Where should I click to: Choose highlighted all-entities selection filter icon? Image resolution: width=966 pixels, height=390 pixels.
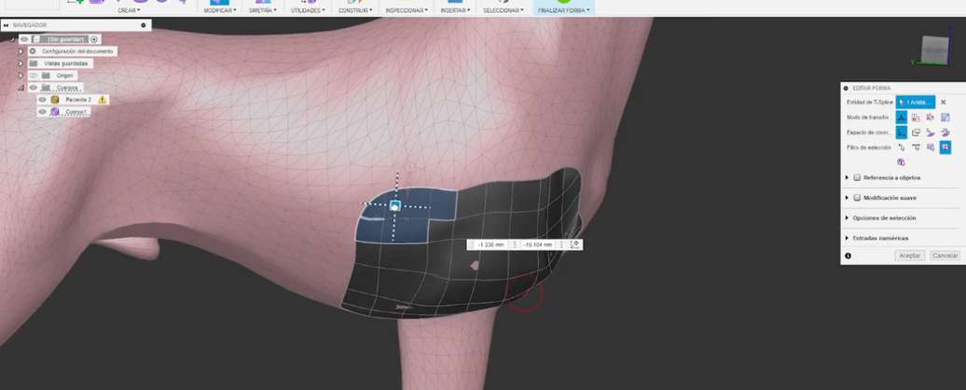pyautogui.click(x=945, y=147)
